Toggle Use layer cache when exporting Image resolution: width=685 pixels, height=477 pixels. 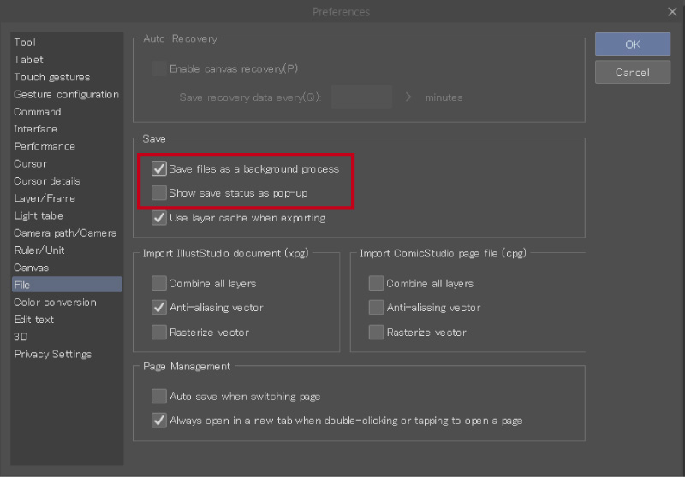[159, 218]
